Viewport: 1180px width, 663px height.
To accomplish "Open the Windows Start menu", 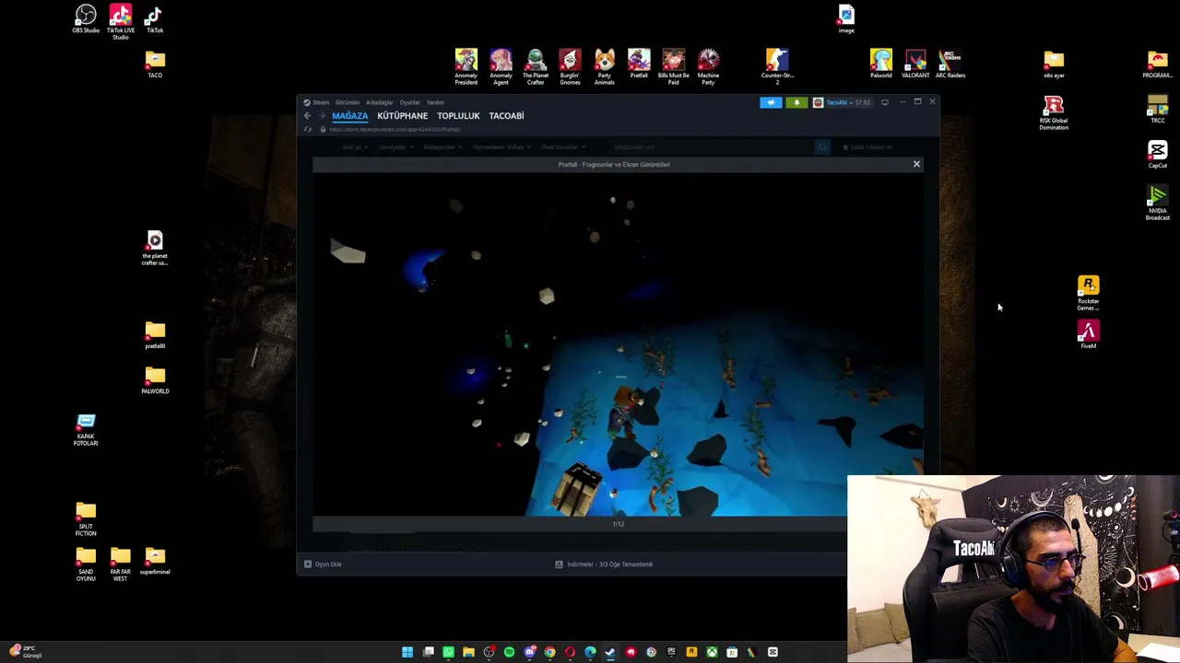I will point(407,652).
